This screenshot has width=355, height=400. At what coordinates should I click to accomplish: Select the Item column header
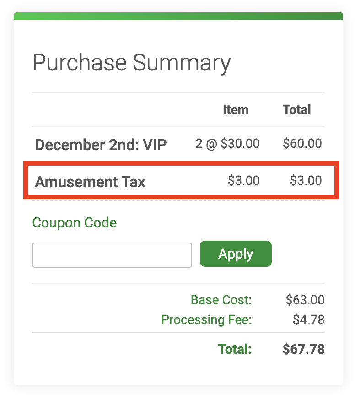pyautogui.click(x=236, y=110)
